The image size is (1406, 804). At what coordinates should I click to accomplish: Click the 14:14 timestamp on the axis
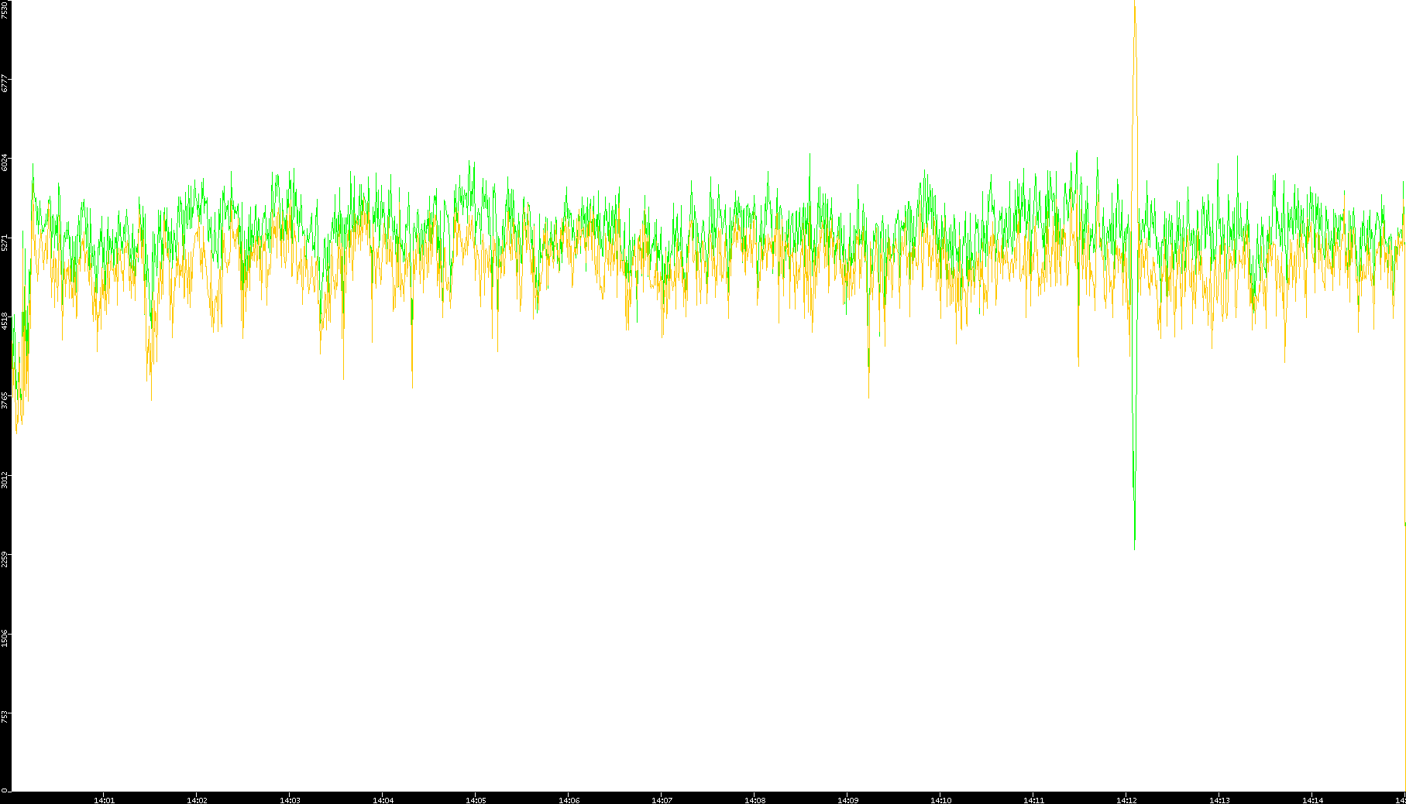(1312, 799)
